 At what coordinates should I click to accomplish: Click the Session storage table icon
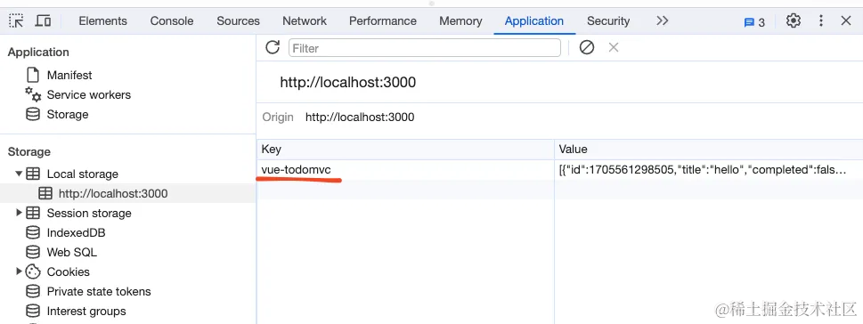(x=33, y=213)
